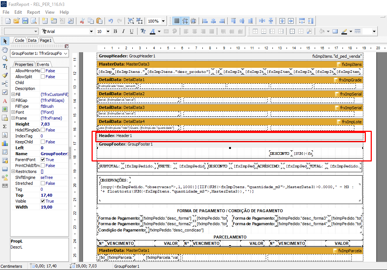Expand the Frame property node
The height and width of the screenshot is (270, 387).
point(13,118)
